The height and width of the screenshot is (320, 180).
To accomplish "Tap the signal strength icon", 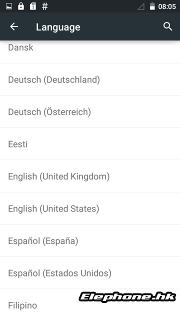I will [x=141, y=6].
